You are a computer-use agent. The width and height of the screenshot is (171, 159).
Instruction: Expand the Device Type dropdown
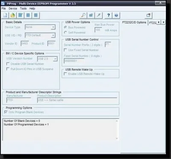[53, 27]
